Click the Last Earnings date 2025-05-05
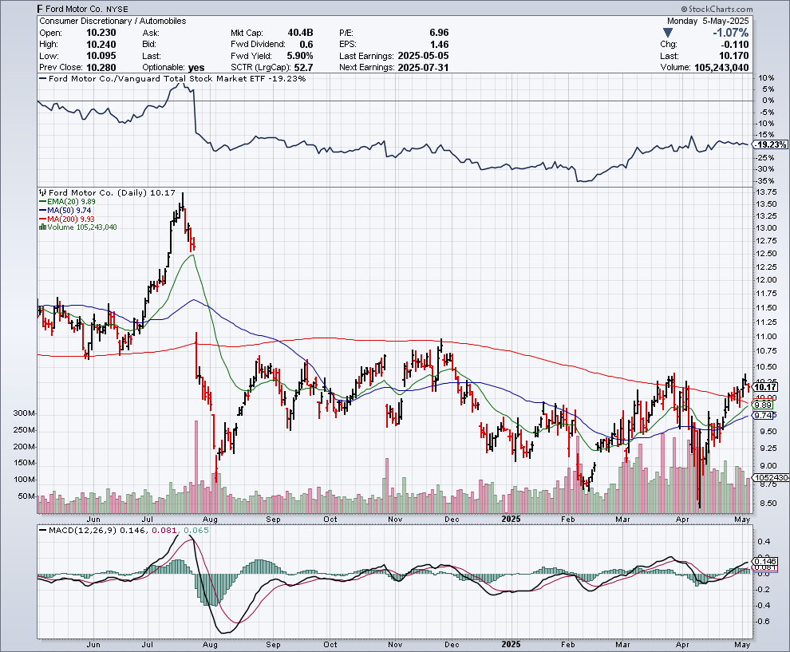Image resolution: width=790 pixels, height=652 pixels. click(x=423, y=56)
